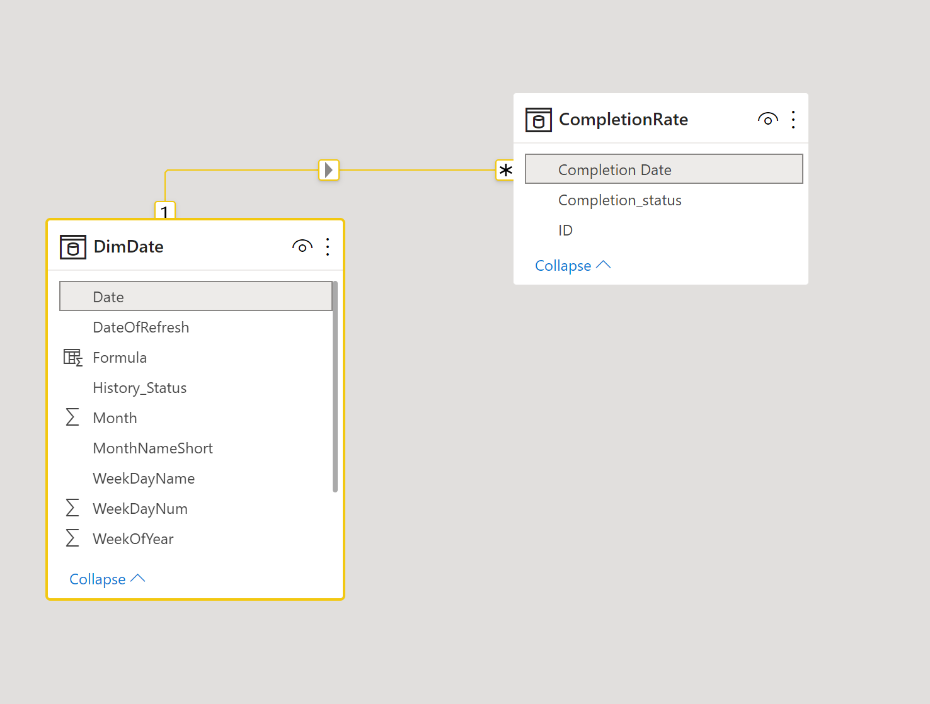
Task: Click the calculated column icon beside Formula
Action: pos(73,358)
